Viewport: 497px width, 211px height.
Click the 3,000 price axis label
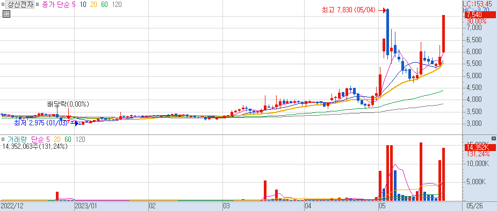tap(474, 124)
